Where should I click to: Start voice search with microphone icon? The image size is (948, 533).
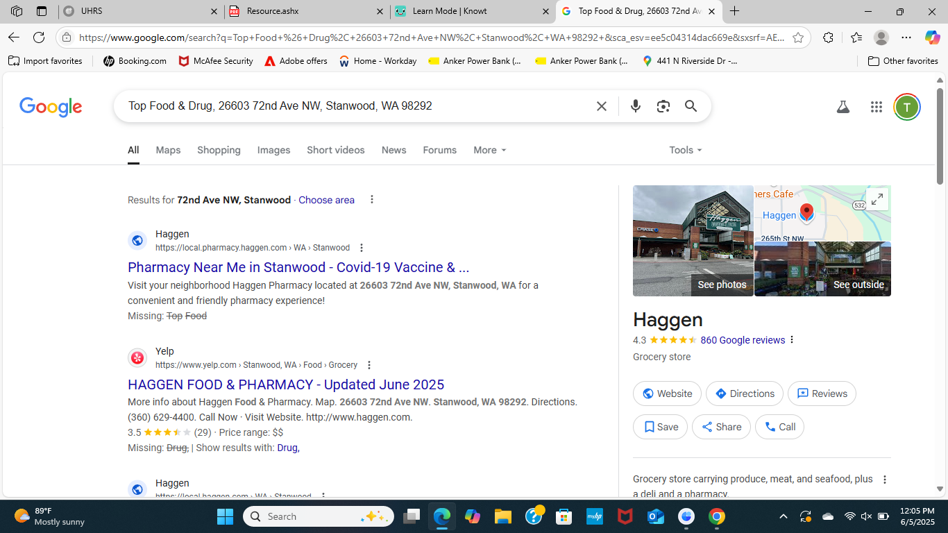[635, 106]
